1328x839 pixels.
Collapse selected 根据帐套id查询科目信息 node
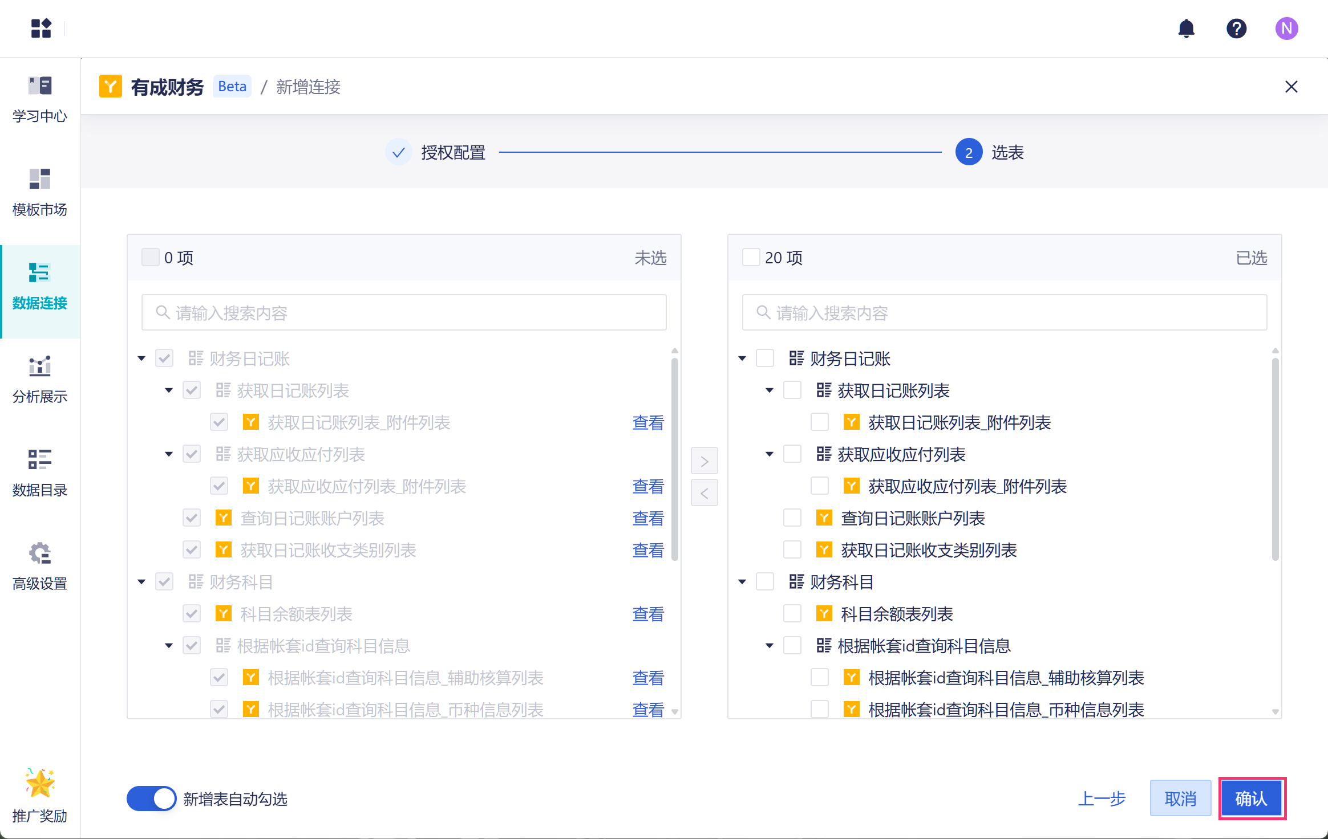click(770, 646)
